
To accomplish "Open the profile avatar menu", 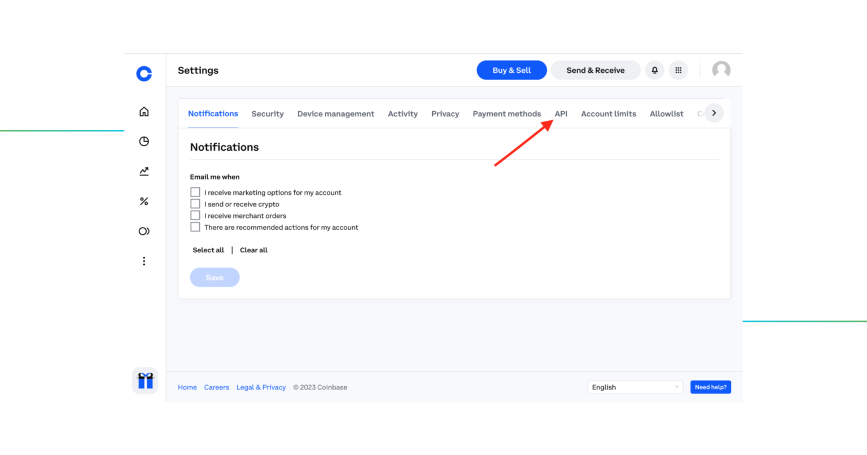I will coord(721,70).
